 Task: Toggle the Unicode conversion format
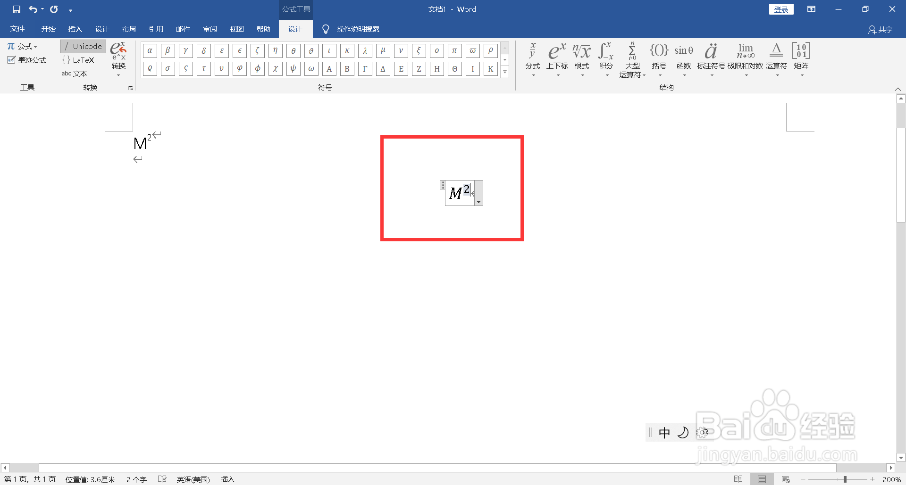pyautogui.click(x=83, y=46)
